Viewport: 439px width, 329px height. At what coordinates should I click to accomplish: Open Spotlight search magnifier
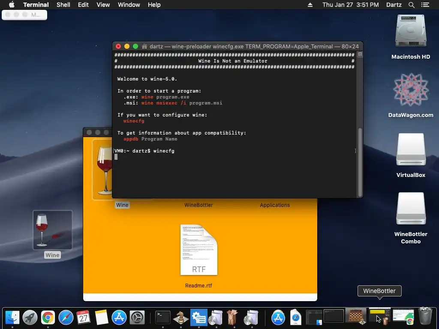pyautogui.click(x=411, y=5)
